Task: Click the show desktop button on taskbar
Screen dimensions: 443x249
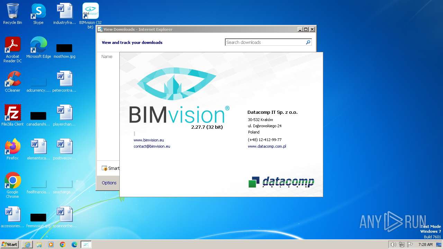Action: pos(440,245)
